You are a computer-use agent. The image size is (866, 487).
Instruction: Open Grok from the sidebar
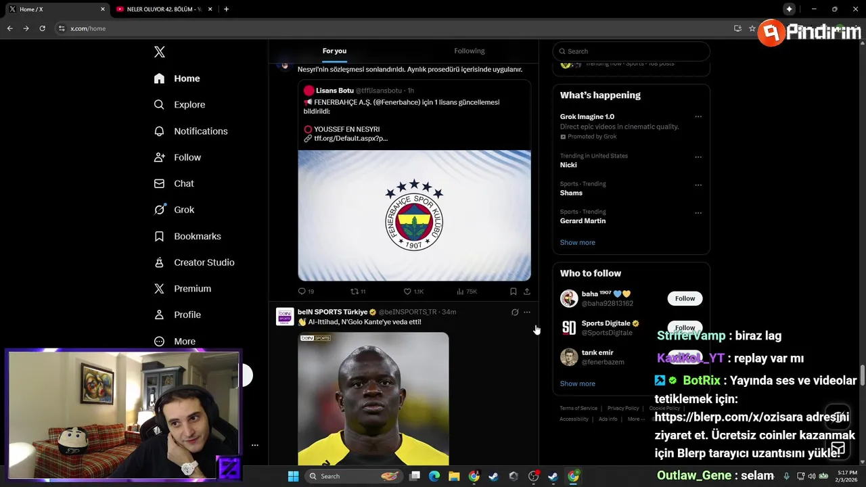[x=174, y=210]
